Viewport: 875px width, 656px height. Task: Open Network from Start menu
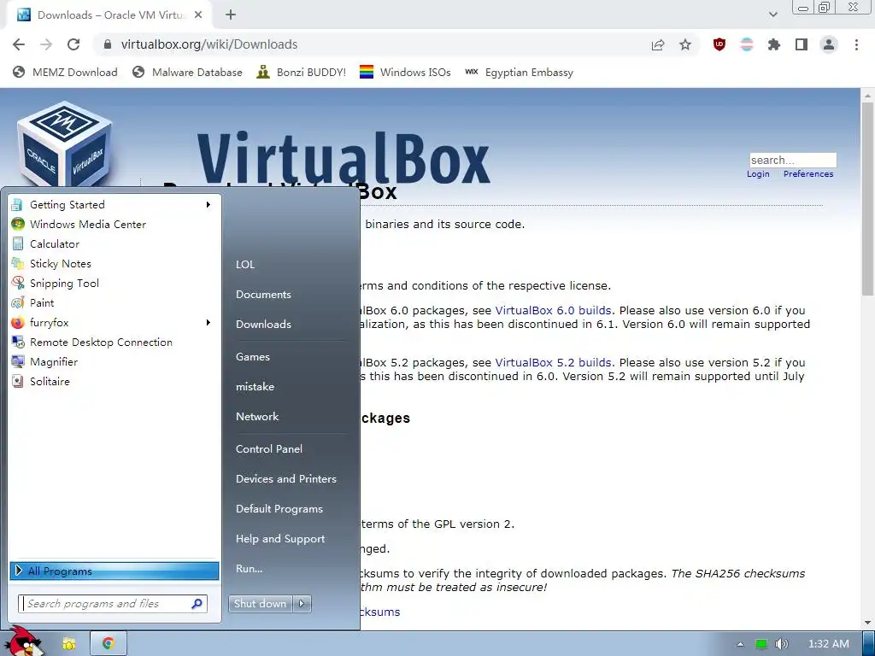[x=257, y=417]
